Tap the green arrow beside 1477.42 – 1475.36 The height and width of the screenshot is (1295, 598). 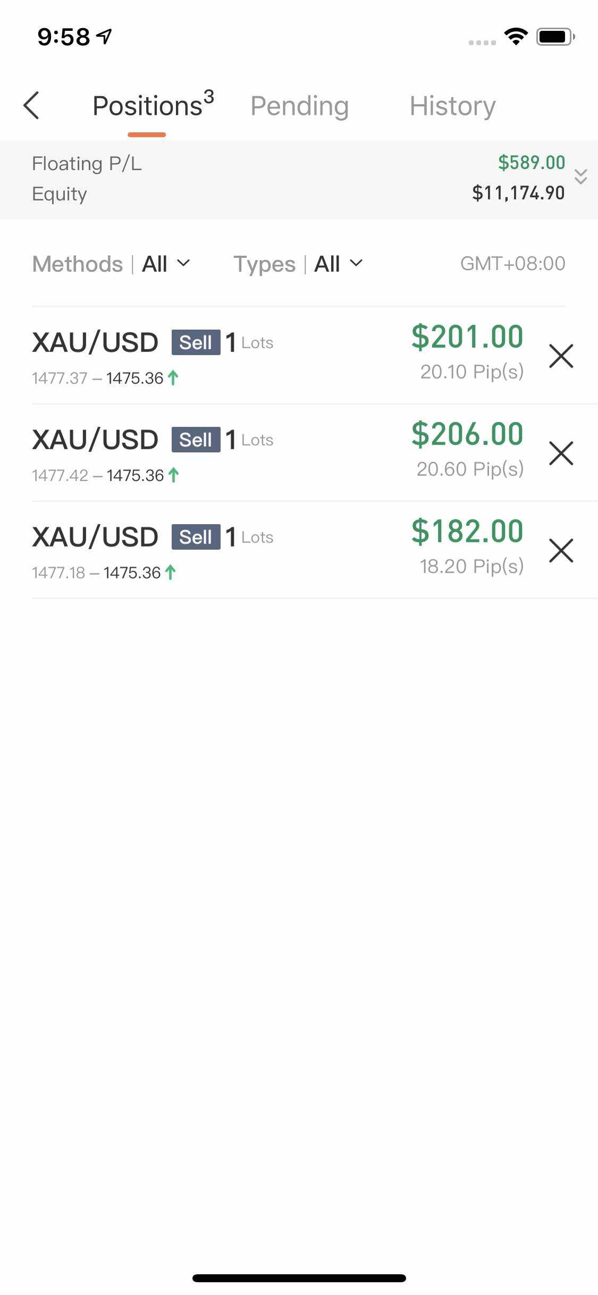[x=173, y=475]
